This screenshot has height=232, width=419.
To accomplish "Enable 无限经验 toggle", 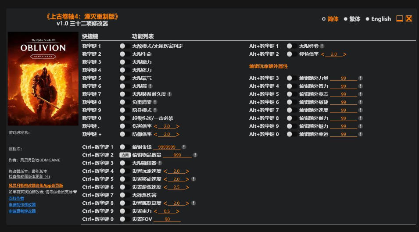I will 291,46.
